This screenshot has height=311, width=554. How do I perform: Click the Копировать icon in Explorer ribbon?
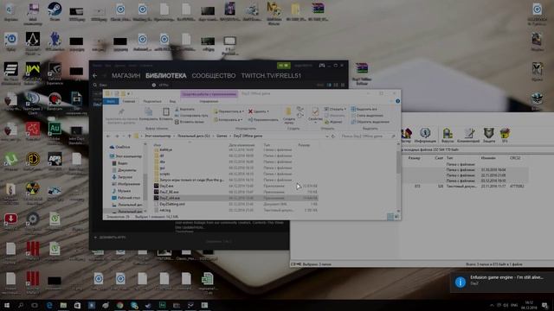pos(149,115)
